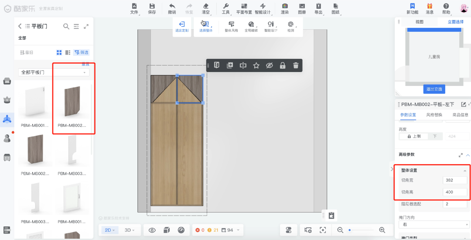Open the 掩门方向 dropdown showing 右
471x240 pixels.
coord(434,224)
